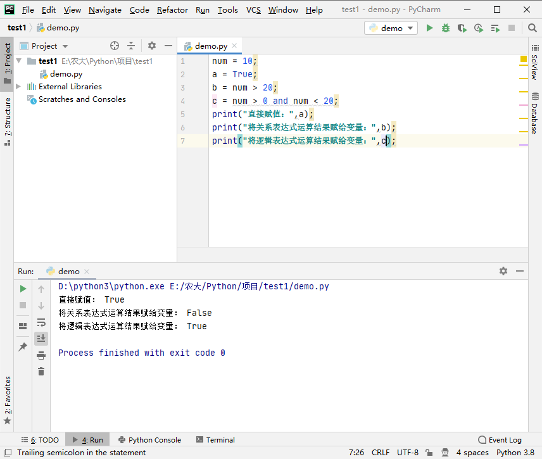Switch to the Terminal tool window tab
Viewport: 542px width, 459px height.
click(215, 440)
